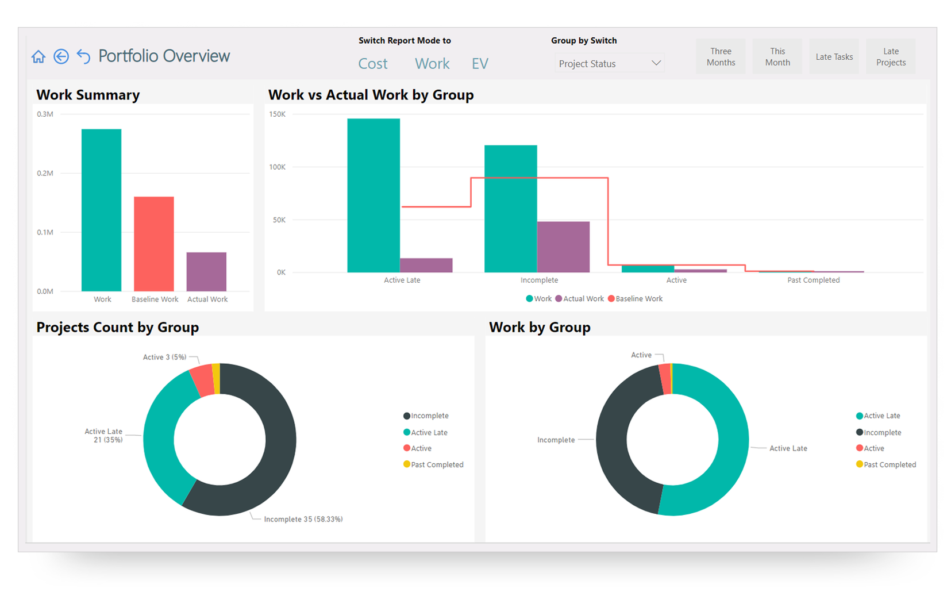The height and width of the screenshot is (592, 951).
Task: Click the 'Active 3 (5%)' data label
Action: point(164,357)
